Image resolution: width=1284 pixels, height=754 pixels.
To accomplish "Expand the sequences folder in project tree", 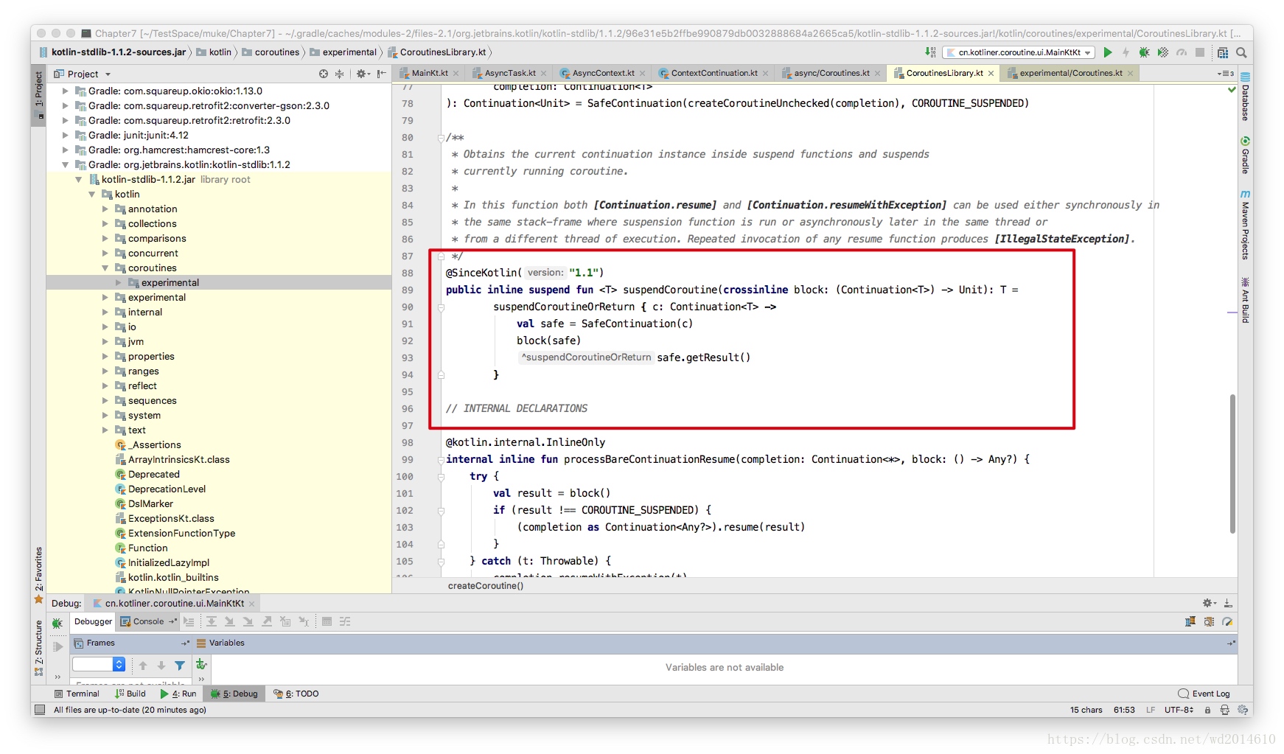I will 105,401.
